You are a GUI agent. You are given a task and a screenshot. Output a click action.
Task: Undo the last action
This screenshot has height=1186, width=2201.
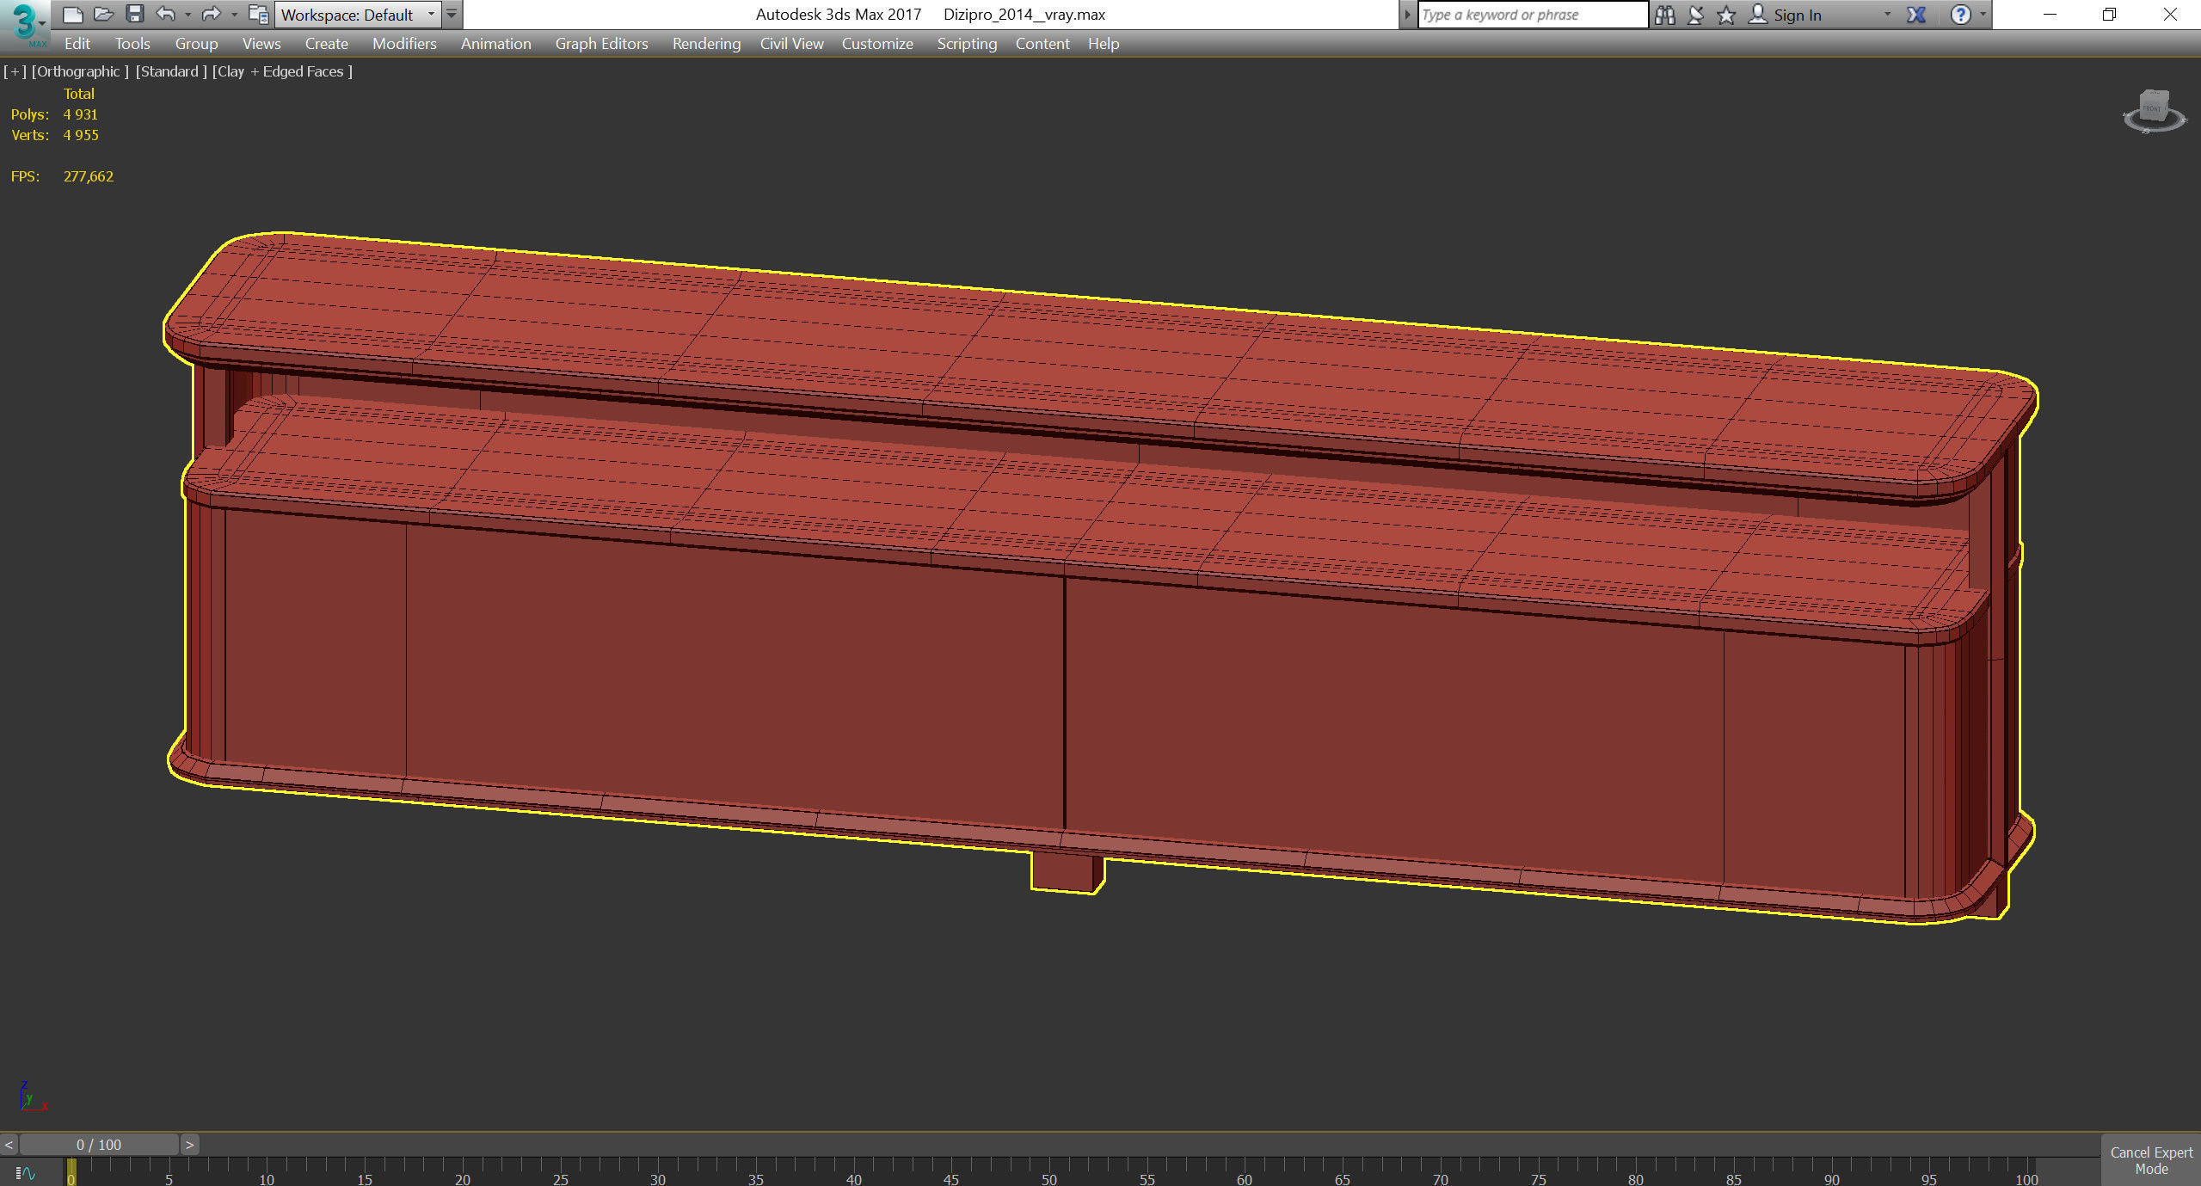click(165, 14)
